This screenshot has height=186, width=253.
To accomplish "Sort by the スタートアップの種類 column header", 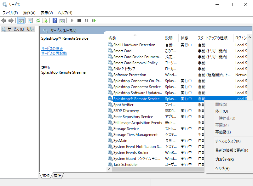I will [x=215, y=38].
